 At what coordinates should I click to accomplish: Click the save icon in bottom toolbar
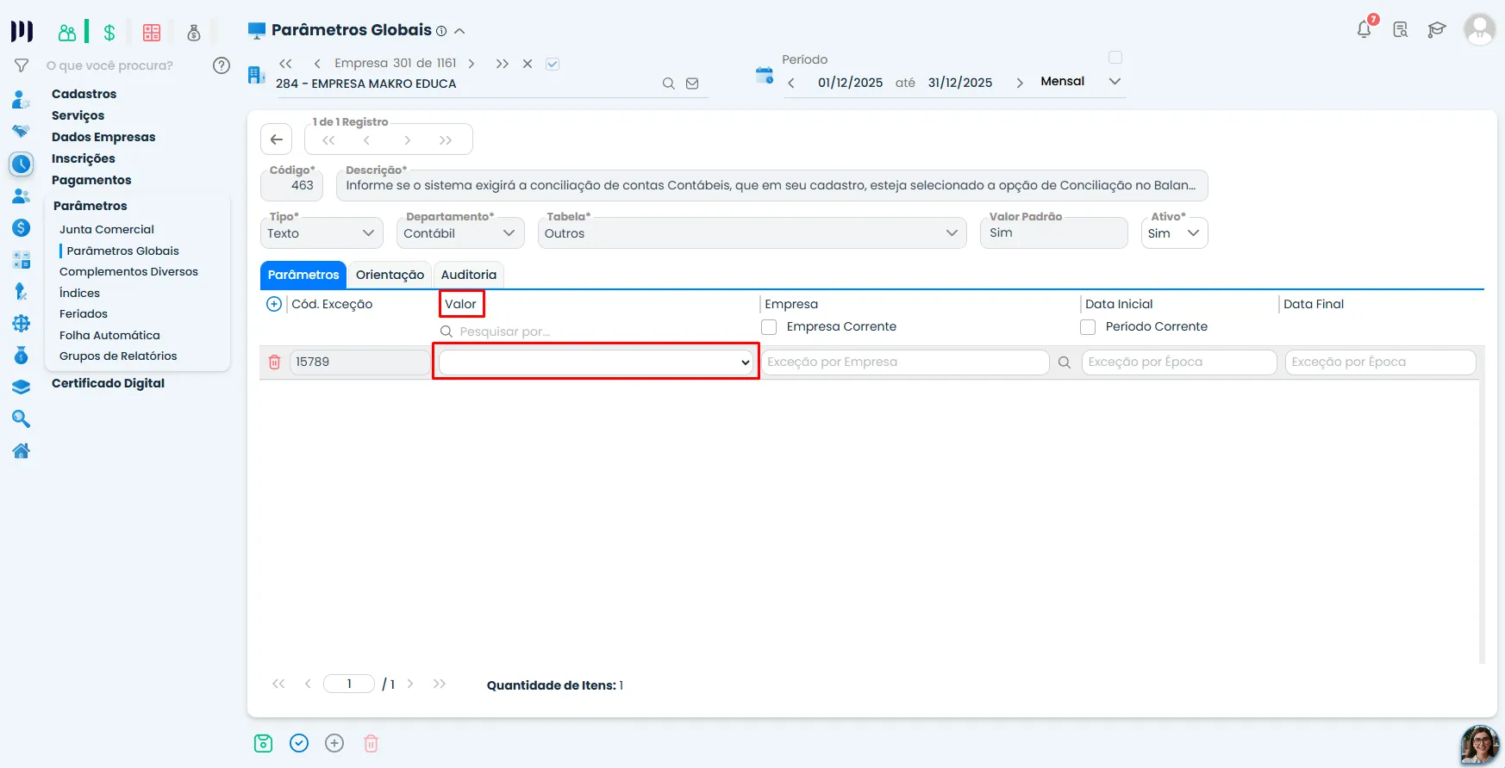pyautogui.click(x=264, y=743)
